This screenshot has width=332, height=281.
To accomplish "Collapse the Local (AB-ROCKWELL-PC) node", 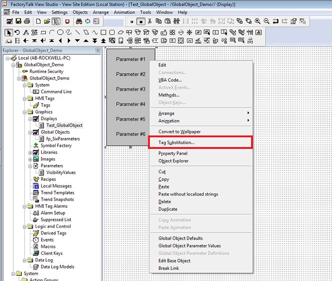I will point(8,58).
